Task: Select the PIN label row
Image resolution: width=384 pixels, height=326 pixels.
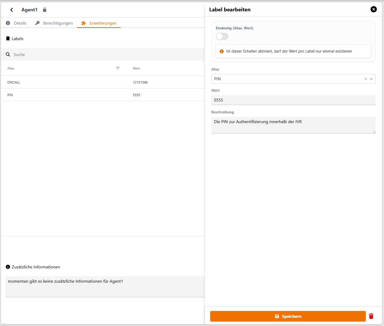Action: pyautogui.click(x=103, y=95)
